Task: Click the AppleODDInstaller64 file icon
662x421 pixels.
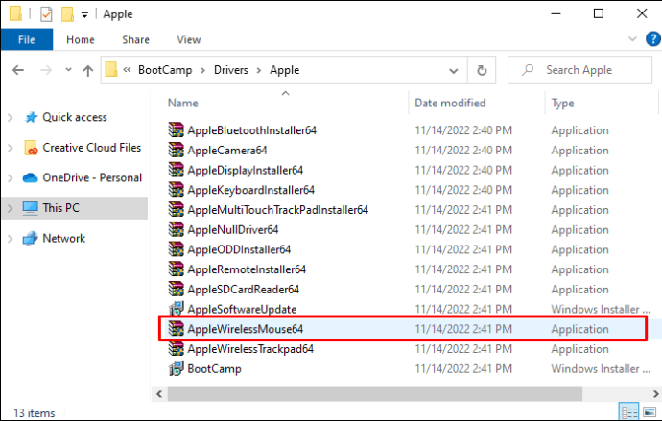Action: [177, 249]
